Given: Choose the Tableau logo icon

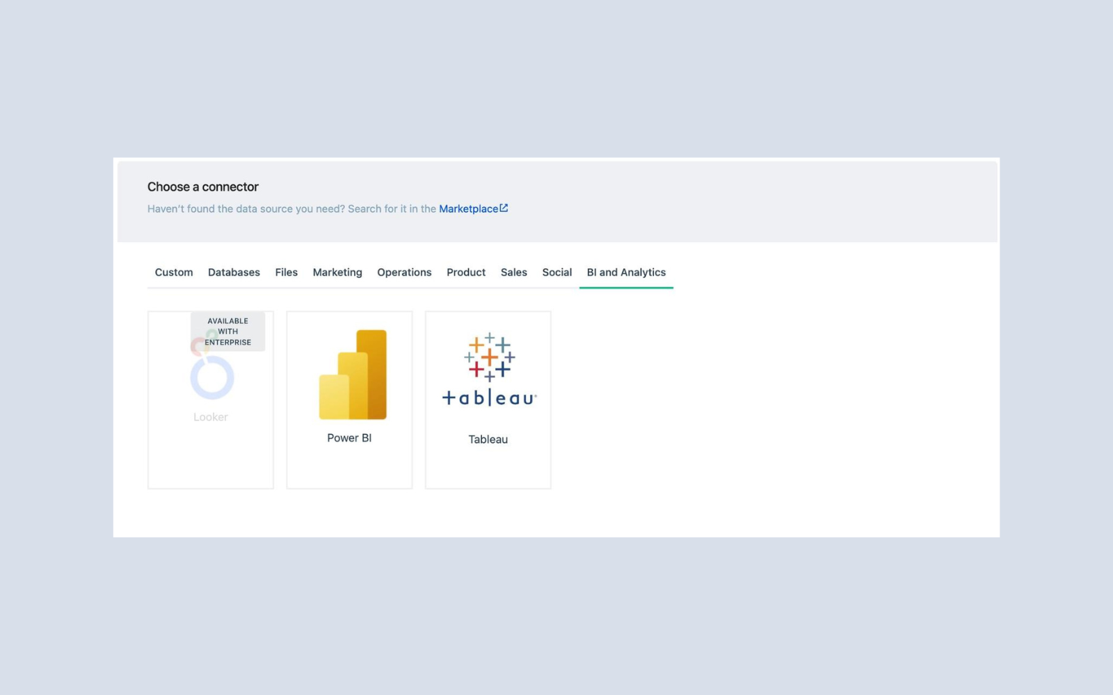Looking at the screenshot, I should pyautogui.click(x=489, y=369).
